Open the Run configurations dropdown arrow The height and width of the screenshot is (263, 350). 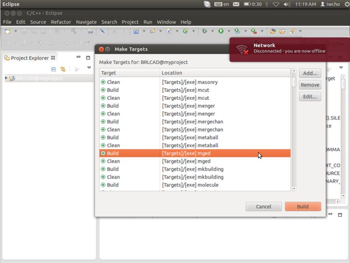click(x=229, y=32)
